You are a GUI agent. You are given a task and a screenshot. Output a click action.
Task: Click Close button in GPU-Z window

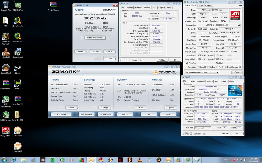pos(237,72)
